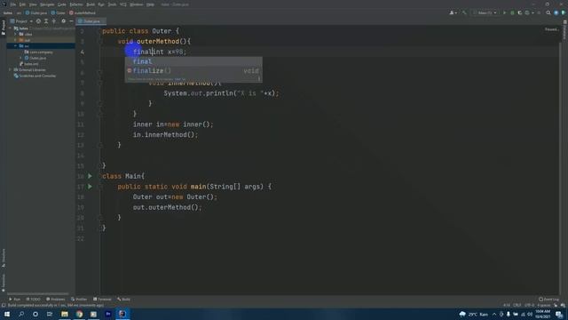Click Search Everywhere magnifier icon
This screenshot has width=568, height=320.
(548, 12)
